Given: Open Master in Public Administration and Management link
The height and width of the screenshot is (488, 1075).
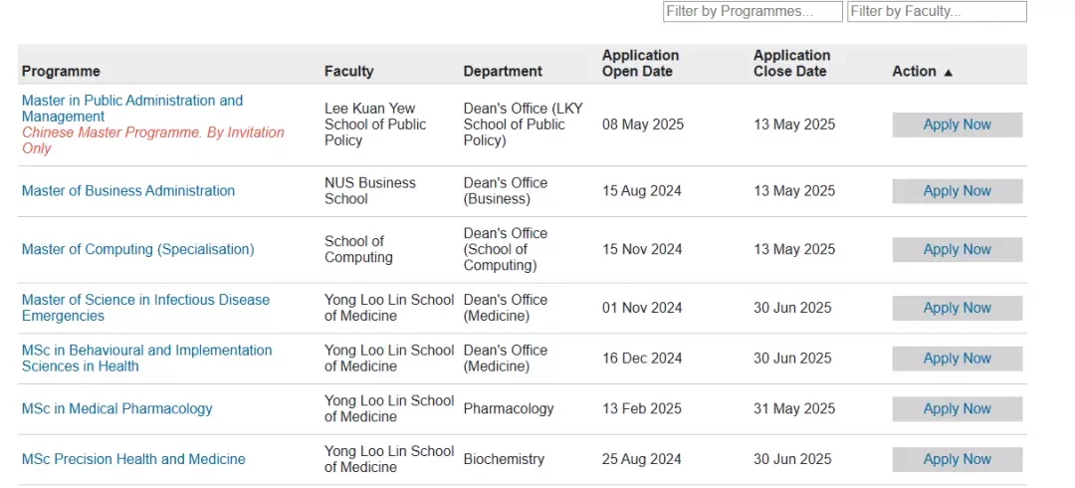Looking at the screenshot, I should 132,109.
